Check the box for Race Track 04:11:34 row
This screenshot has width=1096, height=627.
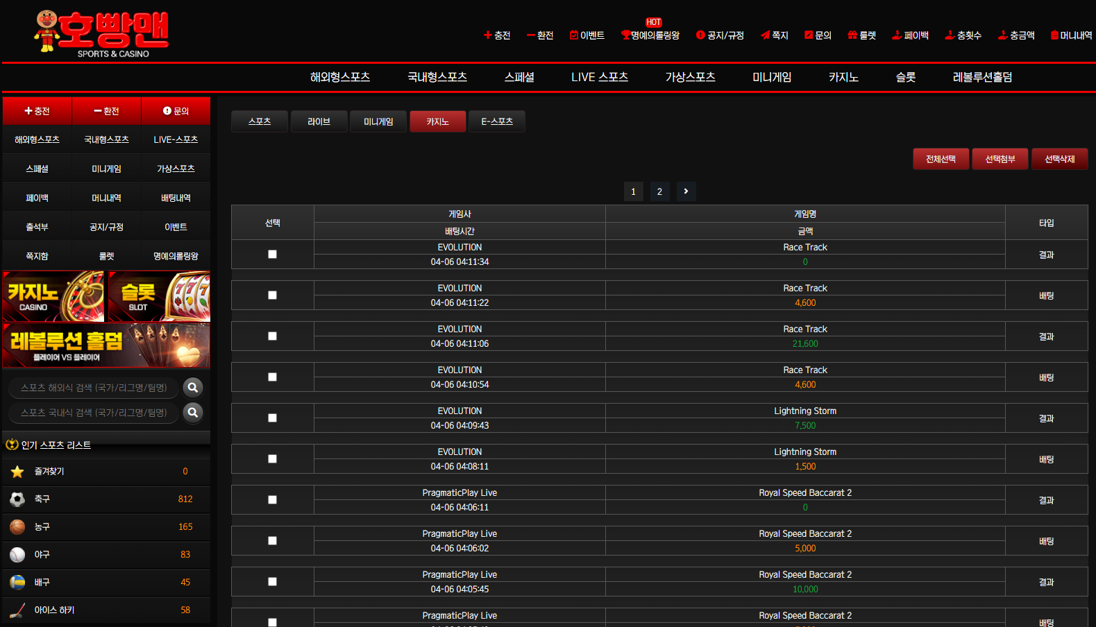[272, 255]
